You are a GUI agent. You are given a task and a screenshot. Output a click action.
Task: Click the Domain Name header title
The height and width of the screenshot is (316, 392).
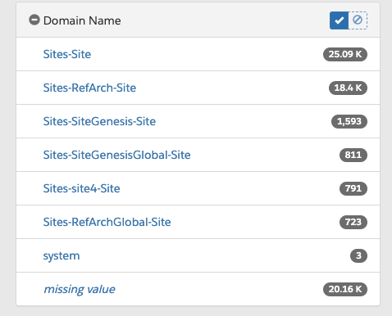pyautogui.click(x=82, y=20)
